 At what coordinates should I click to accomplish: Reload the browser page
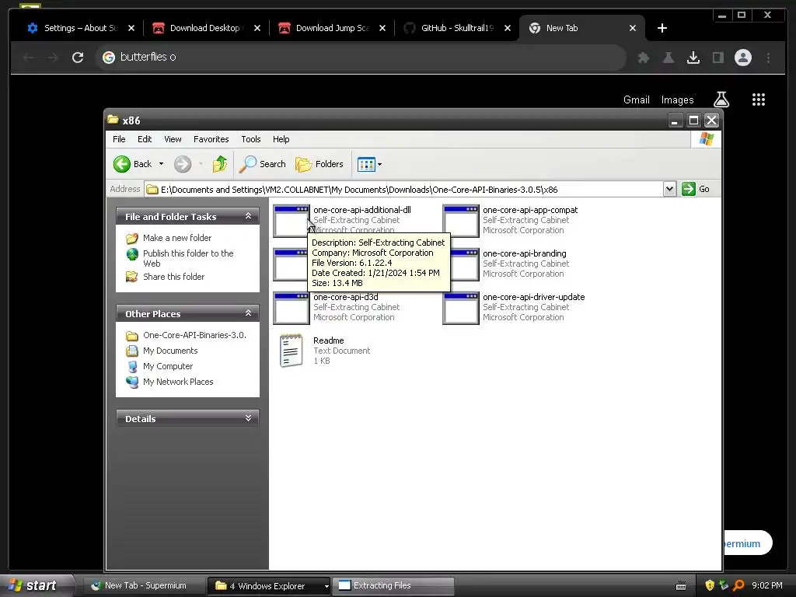coord(78,58)
